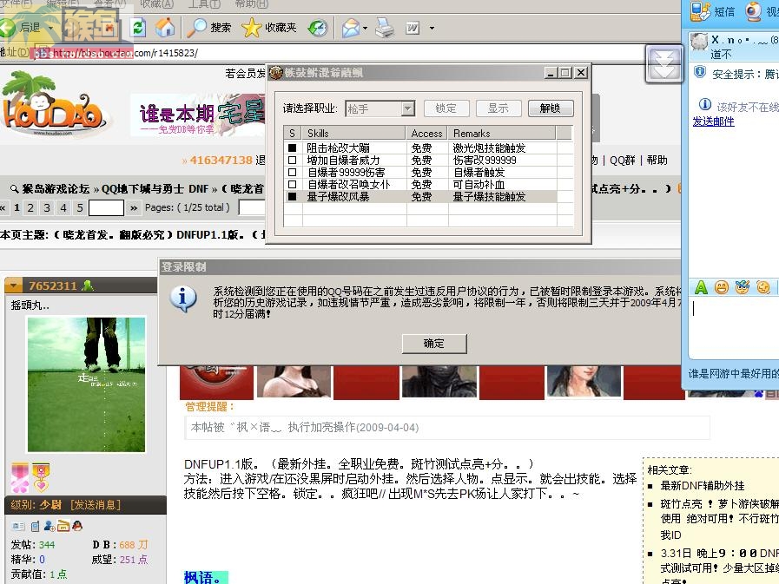
Task: Click the IE Refresh toolbar icon
Action: point(138,27)
